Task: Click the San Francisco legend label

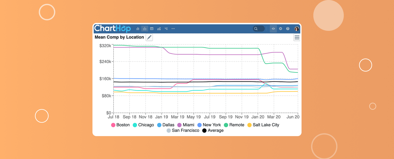Action: [x=185, y=130]
